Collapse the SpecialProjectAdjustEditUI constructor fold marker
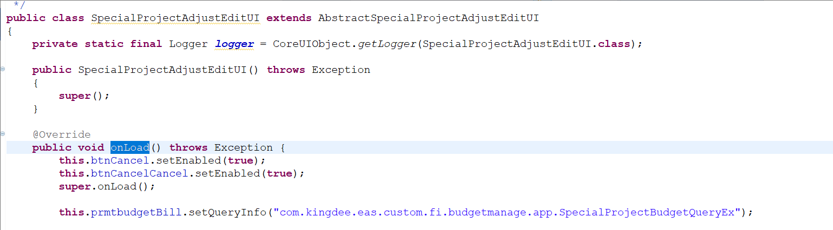Image resolution: width=833 pixels, height=230 pixels. pyautogui.click(x=3, y=70)
